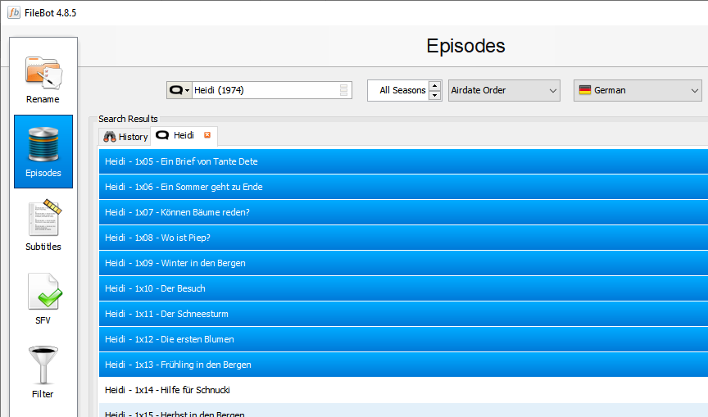
Task: Open the German language dropdown
Action: click(x=695, y=90)
